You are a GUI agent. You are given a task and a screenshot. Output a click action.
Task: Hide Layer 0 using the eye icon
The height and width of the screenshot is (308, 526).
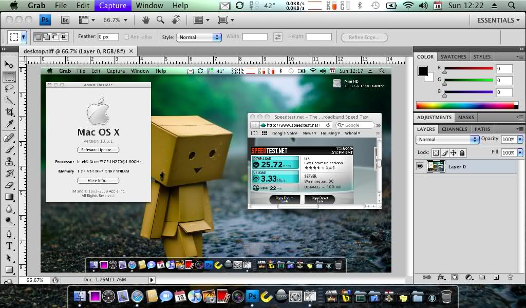420,166
